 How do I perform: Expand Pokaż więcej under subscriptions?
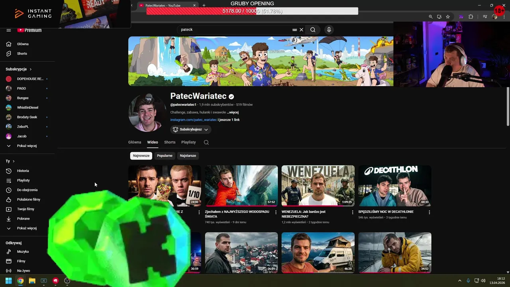[27, 146]
